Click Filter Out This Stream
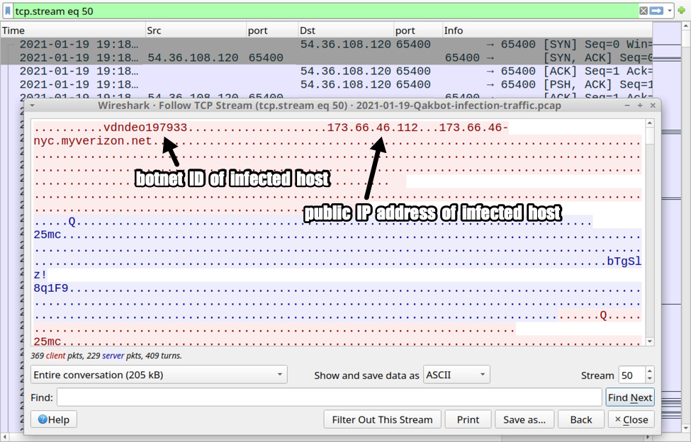This screenshot has width=691, height=442. [382, 419]
